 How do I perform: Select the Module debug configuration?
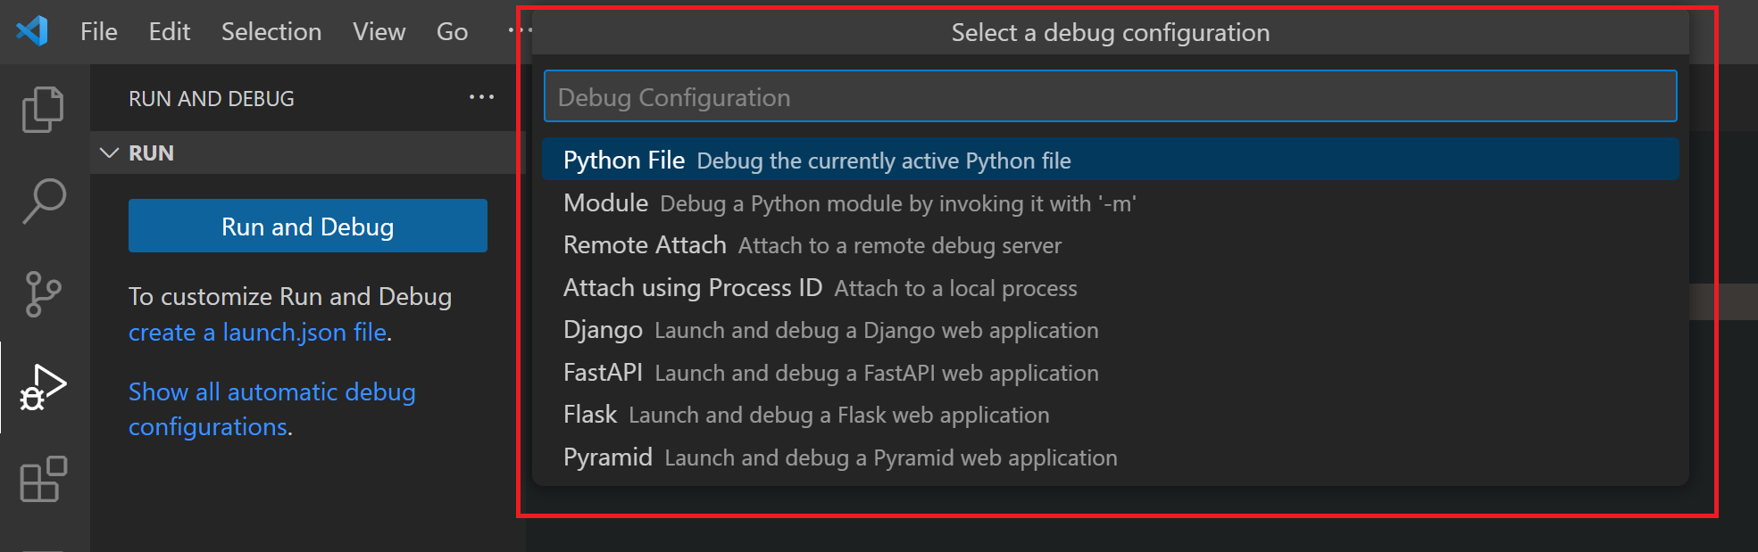(x=1110, y=202)
